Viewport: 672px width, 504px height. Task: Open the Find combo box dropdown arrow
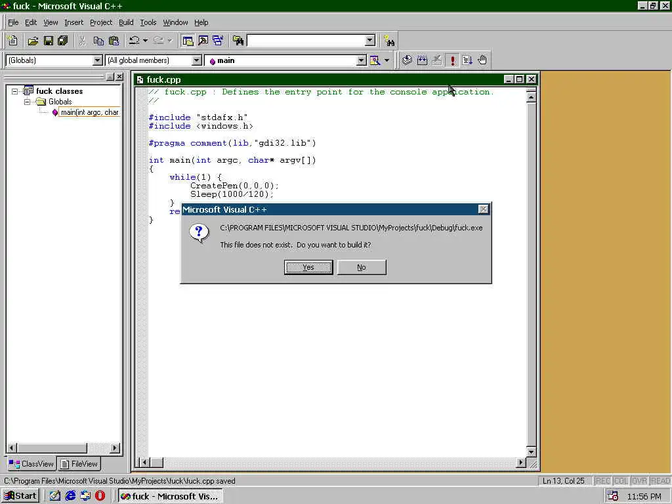coord(370,41)
